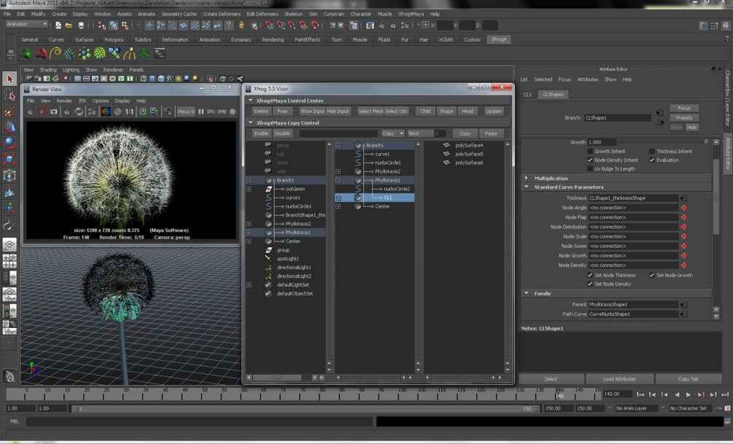
Task: Expand the Multiplication section in Attribute Editor
Action: pos(527,178)
